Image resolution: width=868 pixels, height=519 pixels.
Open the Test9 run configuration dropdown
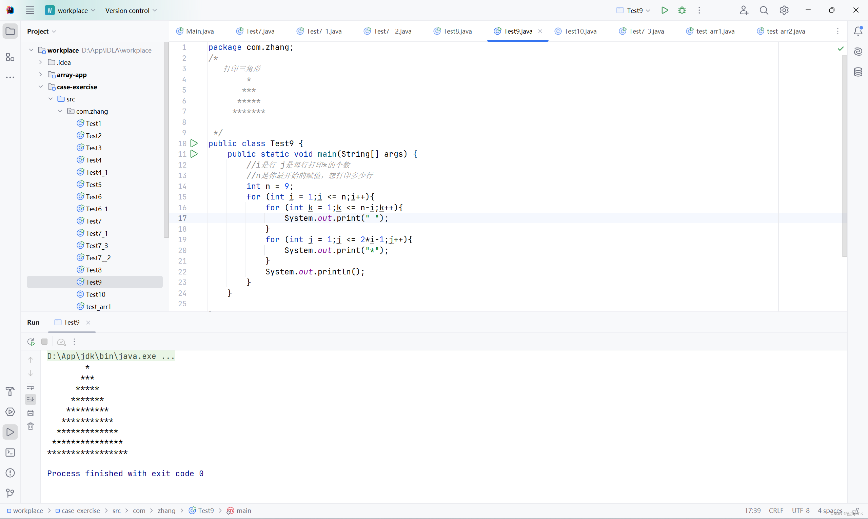[633, 11]
